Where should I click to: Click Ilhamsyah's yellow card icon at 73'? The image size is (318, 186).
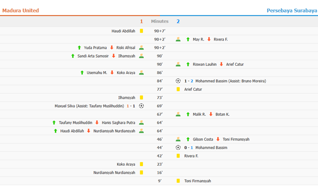click(141, 98)
